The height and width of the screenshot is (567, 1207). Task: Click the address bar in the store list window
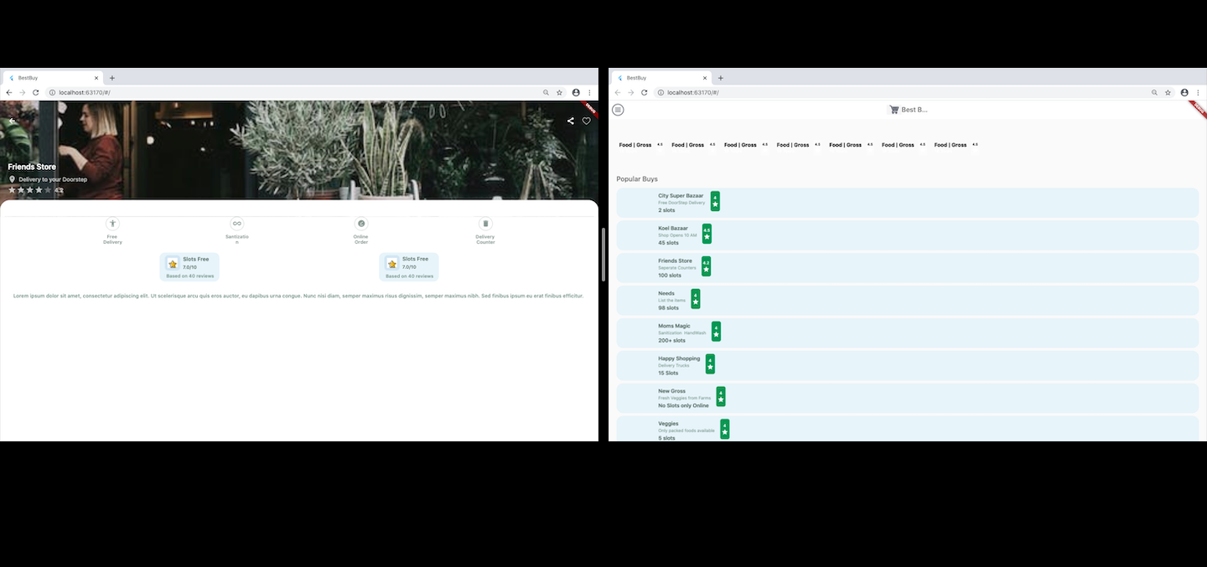[x=915, y=92]
